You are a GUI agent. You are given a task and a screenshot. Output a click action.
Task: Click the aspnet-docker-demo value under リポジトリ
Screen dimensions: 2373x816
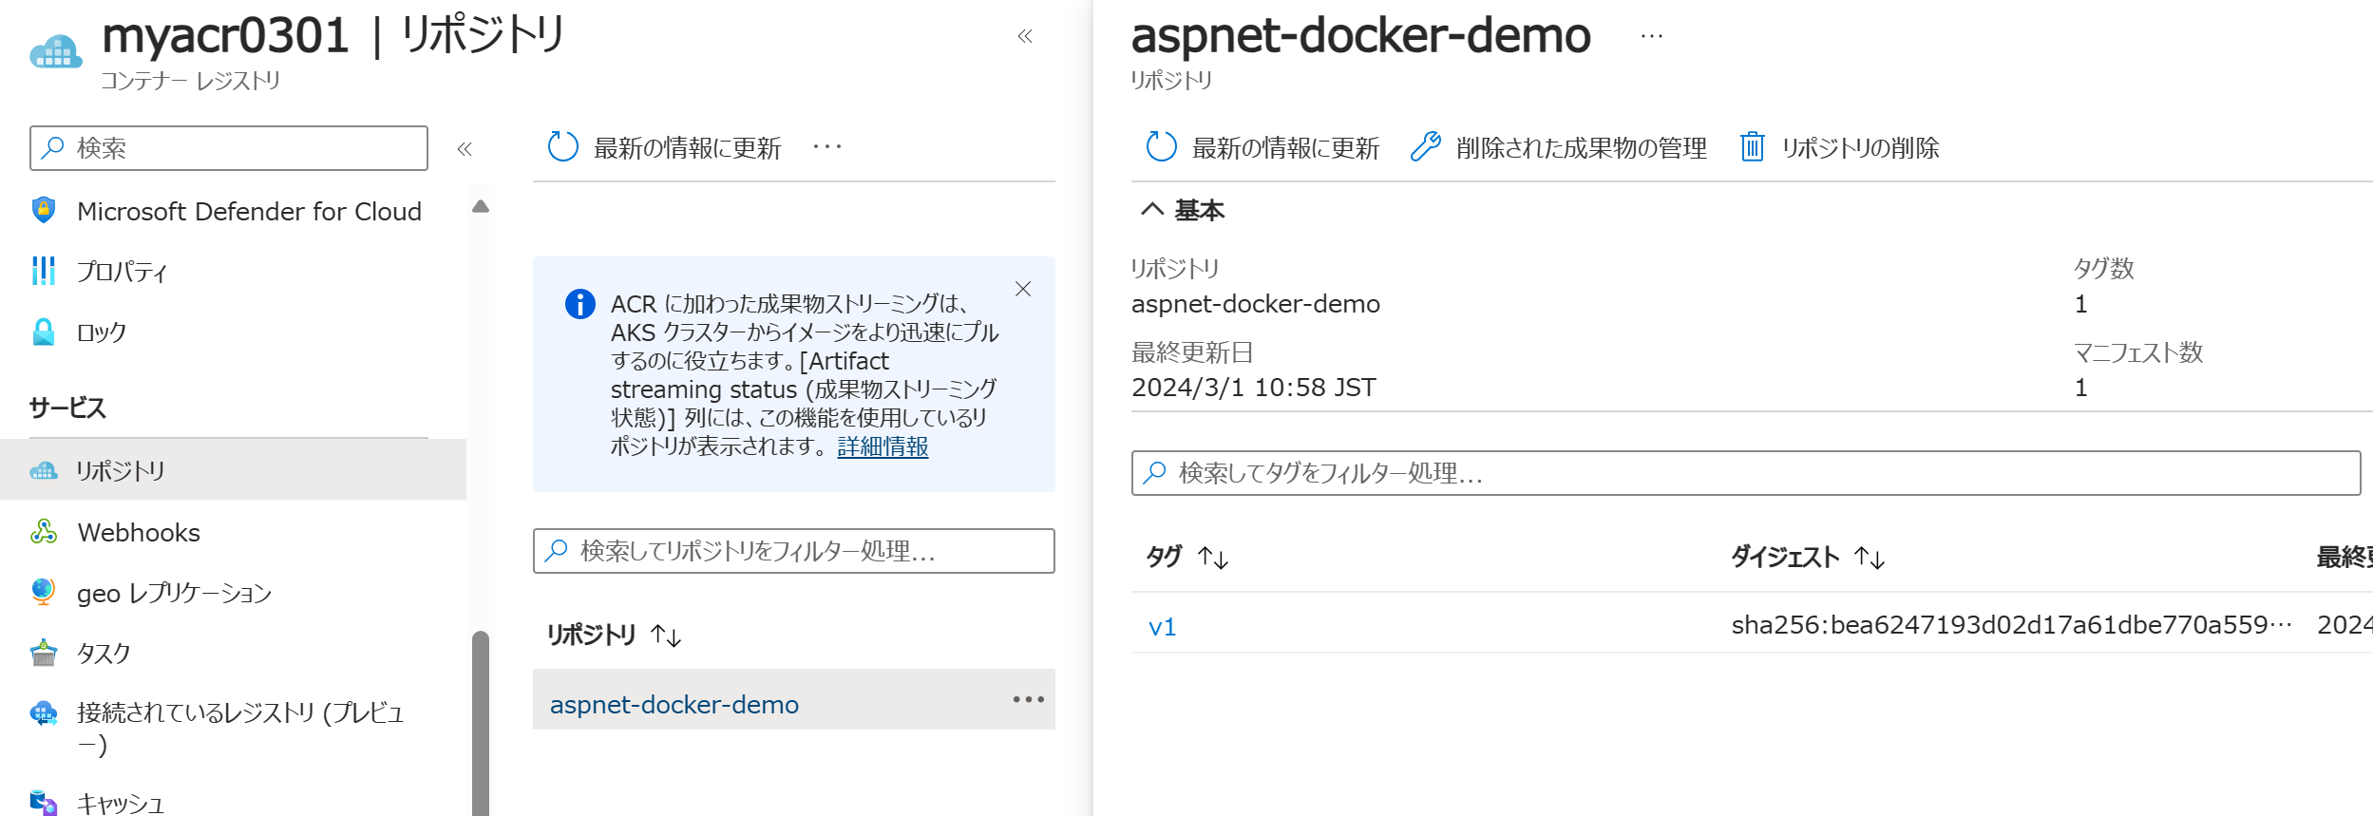1256,304
